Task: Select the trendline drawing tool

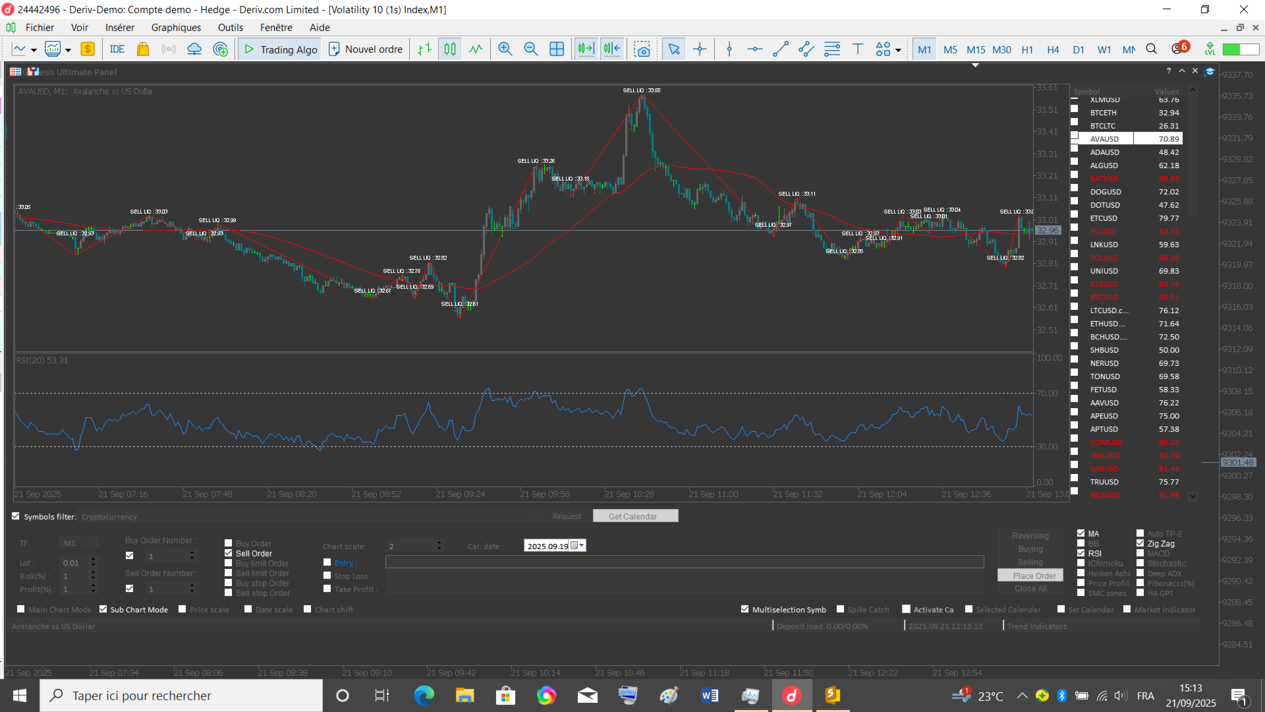Action: (x=781, y=49)
